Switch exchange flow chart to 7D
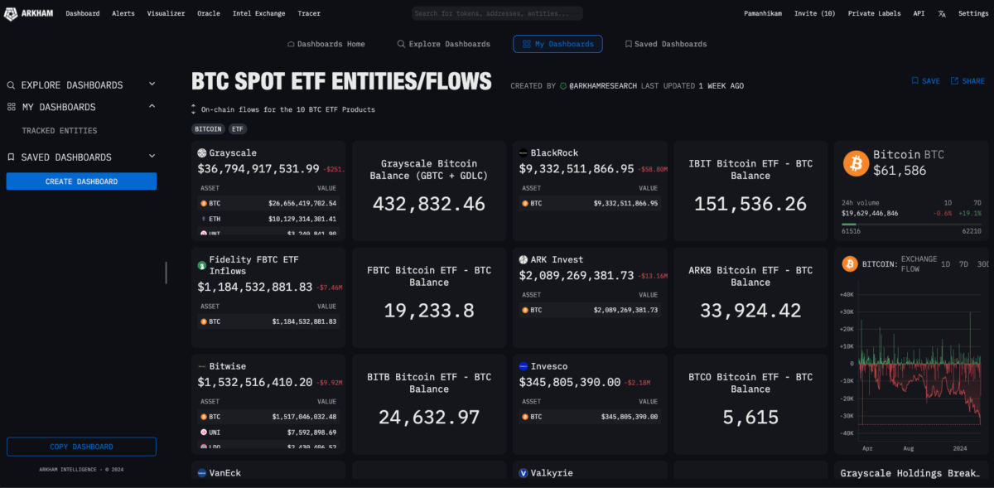The image size is (994, 488). tap(963, 263)
